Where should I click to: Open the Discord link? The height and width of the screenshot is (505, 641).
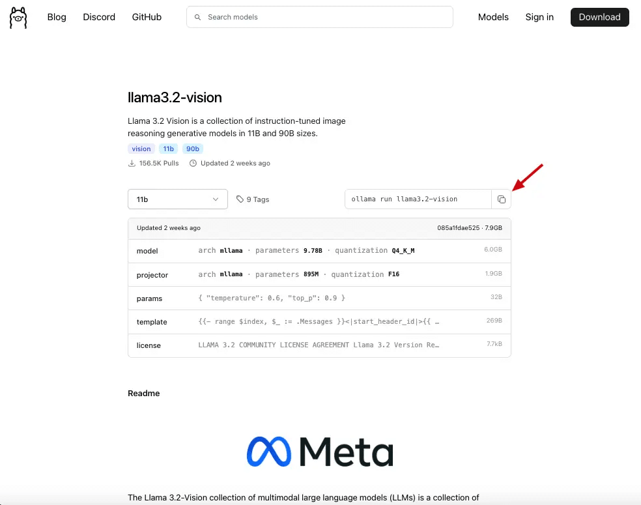pos(99,17)
